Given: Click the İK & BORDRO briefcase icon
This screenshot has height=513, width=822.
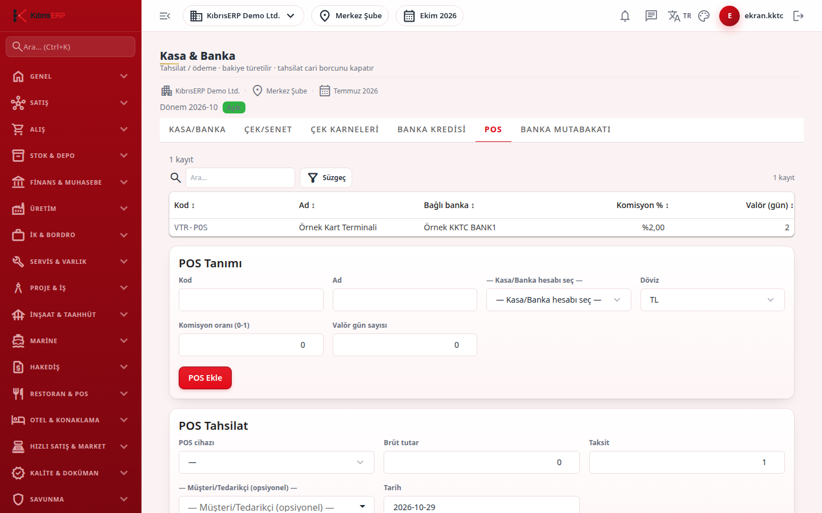Looking at the screenshot, I should [18, 235].
